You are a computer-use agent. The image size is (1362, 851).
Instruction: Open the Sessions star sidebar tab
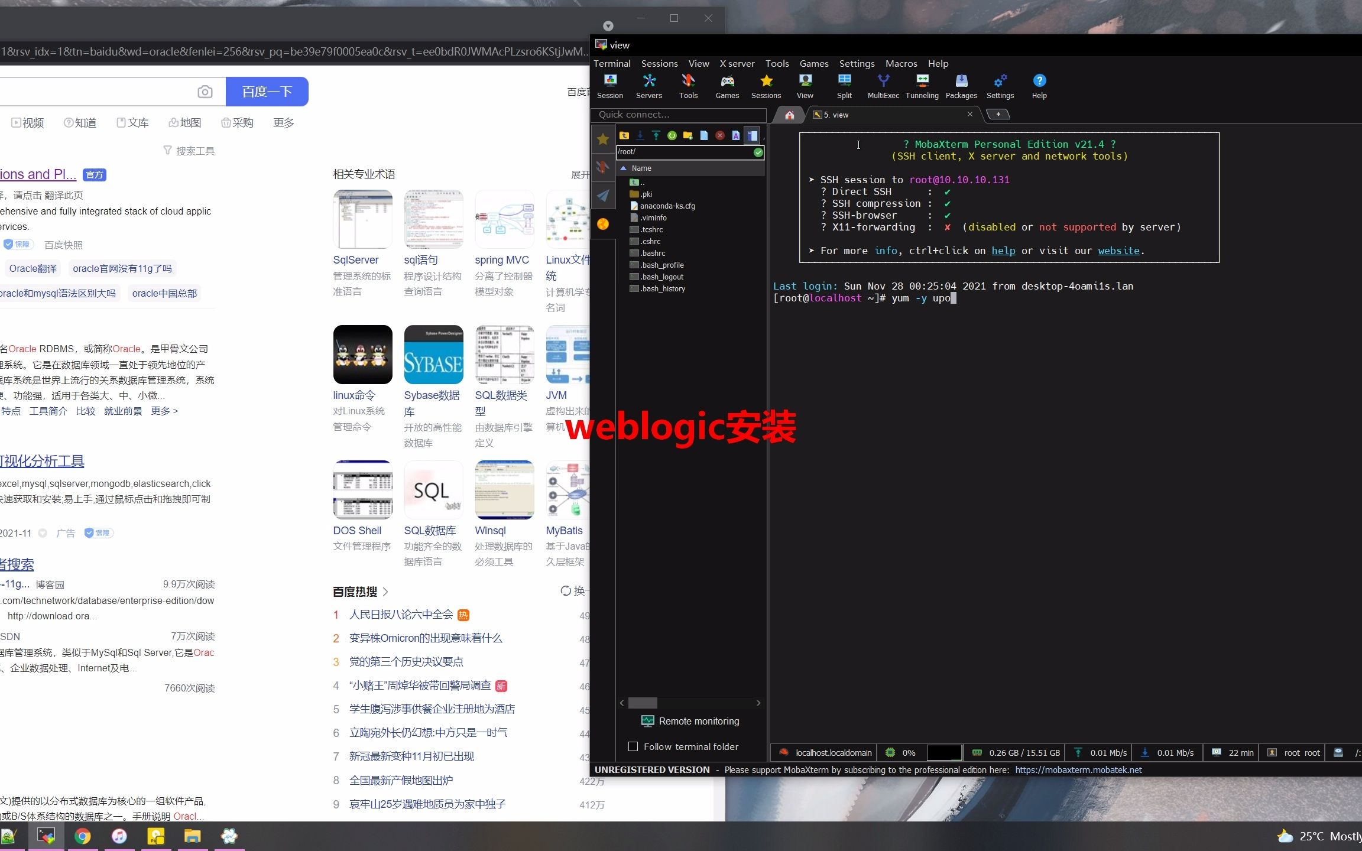[x=603, y=139]
